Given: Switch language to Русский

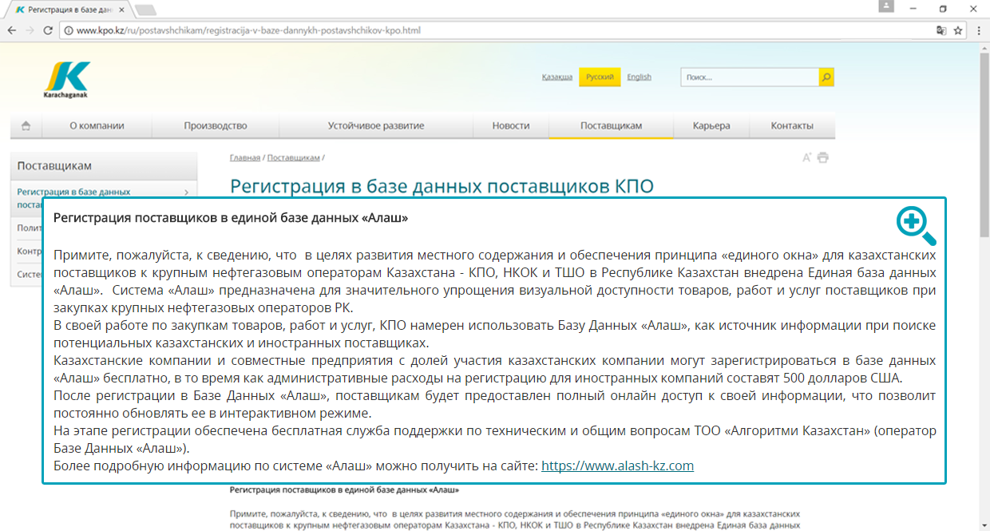Looking at the screenshot, I should pyautogui.click(x=600, y=77).
